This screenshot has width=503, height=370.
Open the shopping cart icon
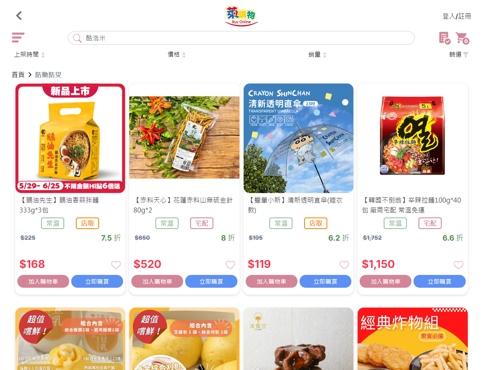(462, 38)
